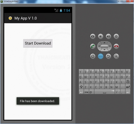Click the My App V 1.0 title
Screen dimensions: 134x124
(25, 18)
